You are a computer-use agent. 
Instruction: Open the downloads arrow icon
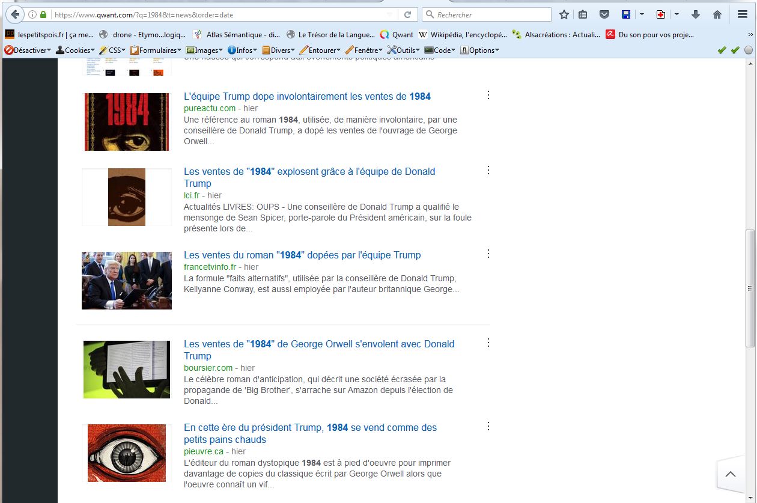[x=696, y=14]
